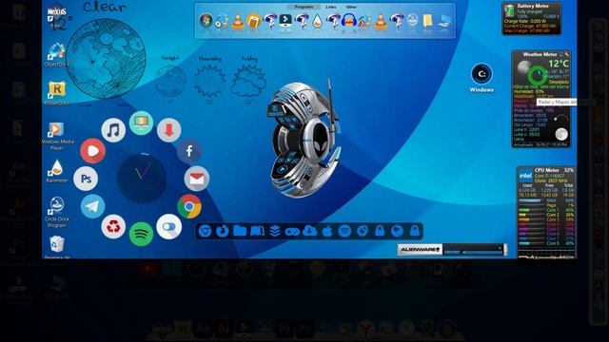The height and width of the screenshot is (342, 609).
Task: Open the orange round icon in top dock
Action: coord(254,22)
